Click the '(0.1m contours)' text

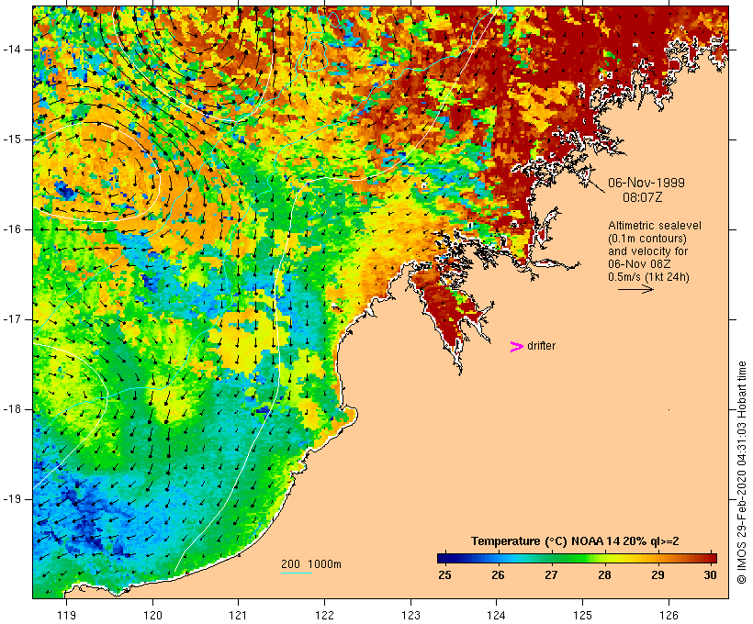[x=647, y=239]
